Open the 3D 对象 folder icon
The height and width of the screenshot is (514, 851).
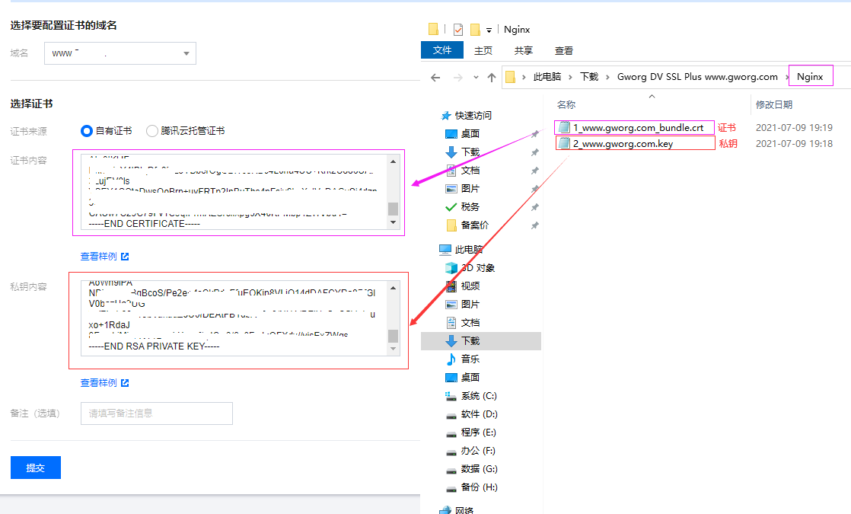click(451, 267)
